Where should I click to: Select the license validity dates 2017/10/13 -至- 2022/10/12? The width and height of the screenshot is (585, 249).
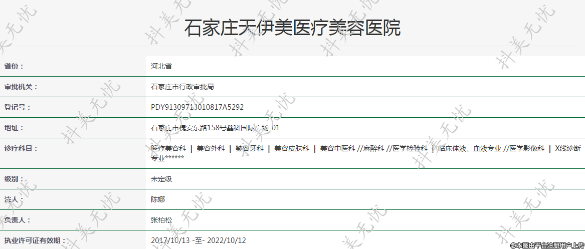pyautogui.click(x=199, y=240)
